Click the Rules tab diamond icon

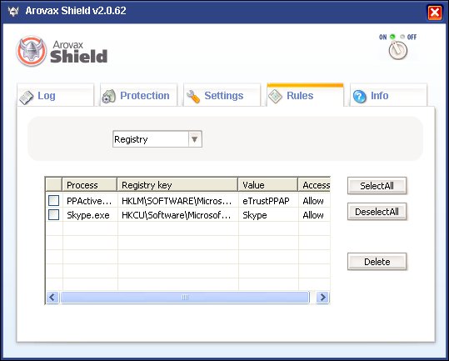pos(276,97)
